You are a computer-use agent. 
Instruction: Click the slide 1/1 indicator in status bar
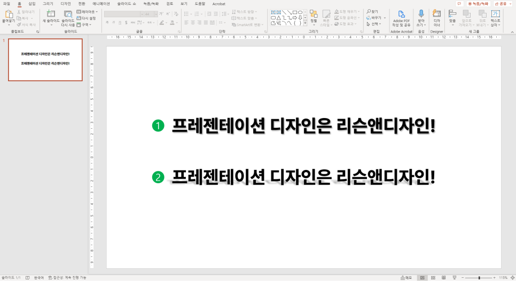point(11,278)
